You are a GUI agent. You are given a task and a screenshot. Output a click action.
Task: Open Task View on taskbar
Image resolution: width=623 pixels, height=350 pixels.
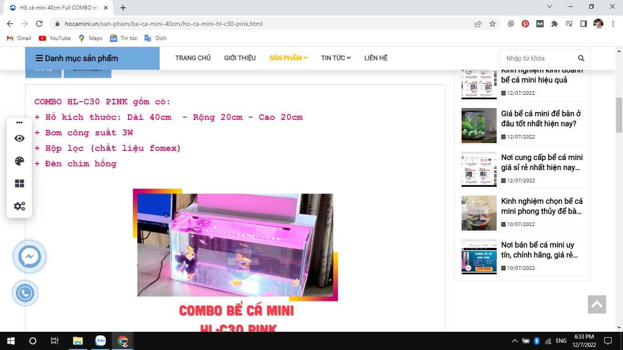[54, 340]
